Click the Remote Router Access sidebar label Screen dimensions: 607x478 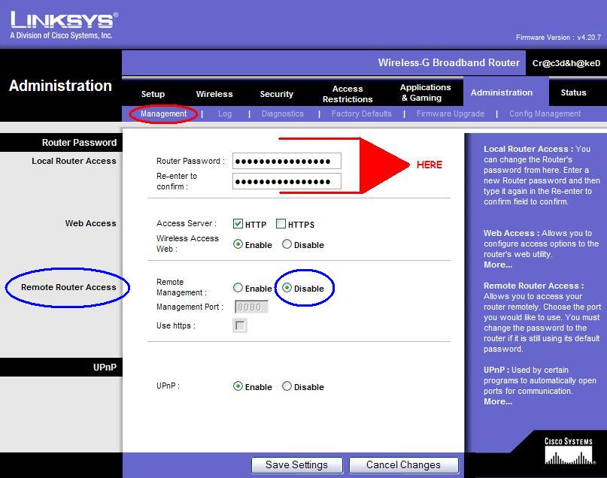click(68, 287)
